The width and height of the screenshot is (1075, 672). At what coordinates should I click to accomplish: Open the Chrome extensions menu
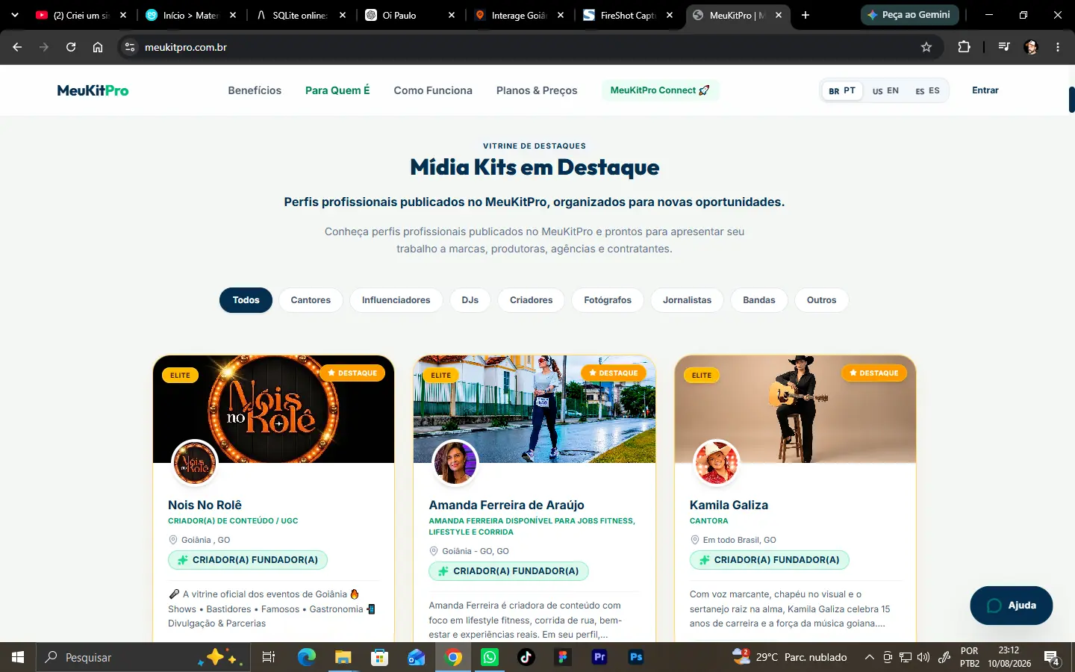(x=964, y=47)
